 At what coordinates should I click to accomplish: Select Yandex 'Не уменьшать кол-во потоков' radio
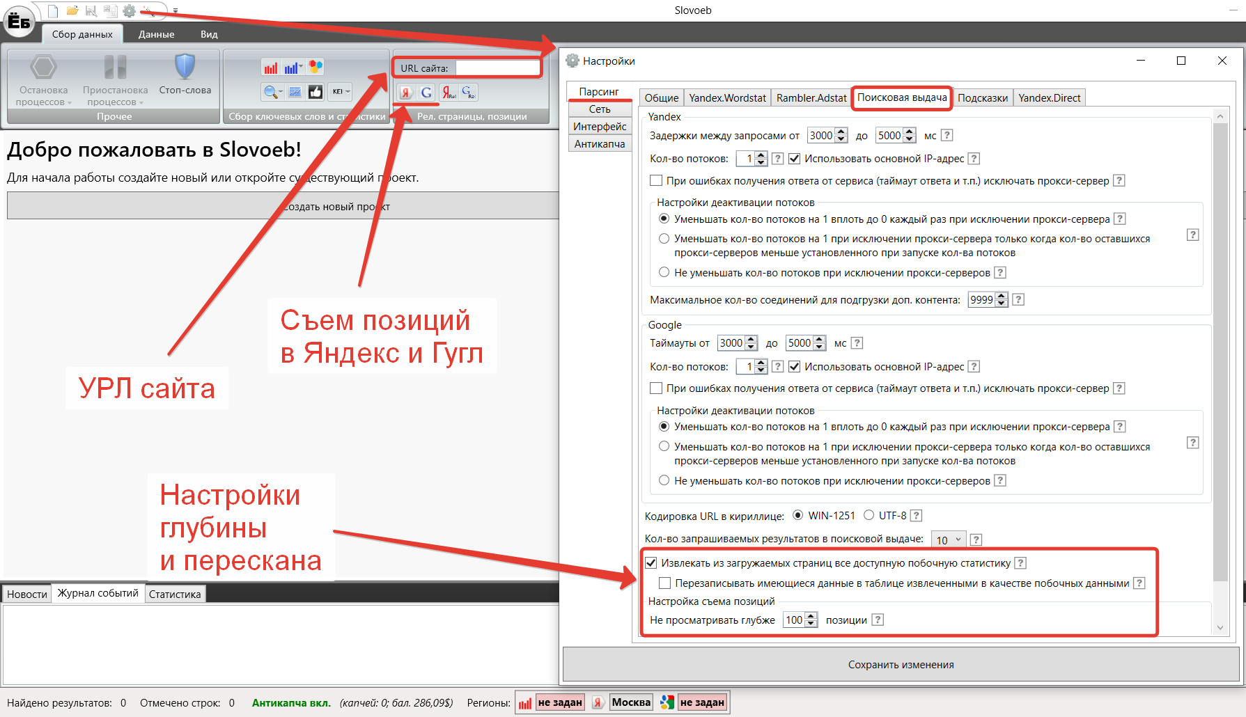[664, 272]
